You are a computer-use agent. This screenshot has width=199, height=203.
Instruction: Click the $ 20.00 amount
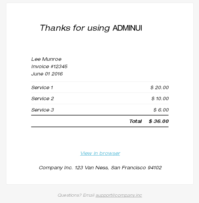coord(159,88)
